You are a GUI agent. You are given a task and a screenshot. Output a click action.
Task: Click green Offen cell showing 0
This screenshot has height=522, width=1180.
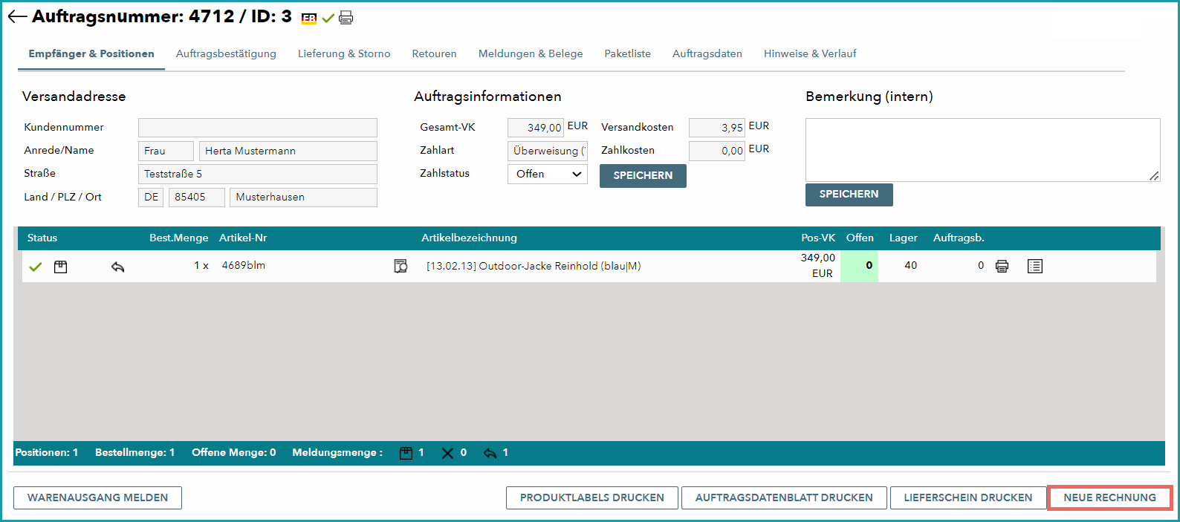click(859, 266)
